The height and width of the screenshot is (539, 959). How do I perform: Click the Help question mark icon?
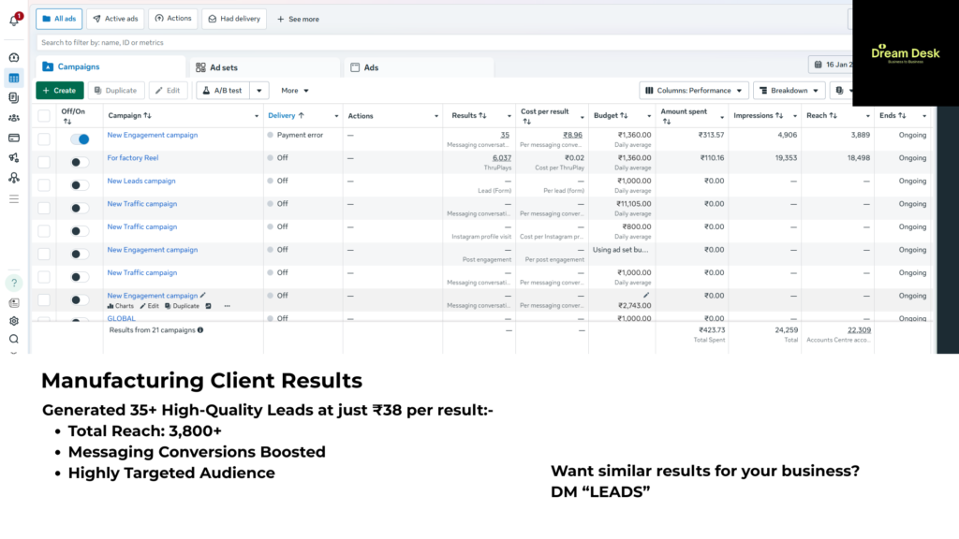click(x=14, y=283)
